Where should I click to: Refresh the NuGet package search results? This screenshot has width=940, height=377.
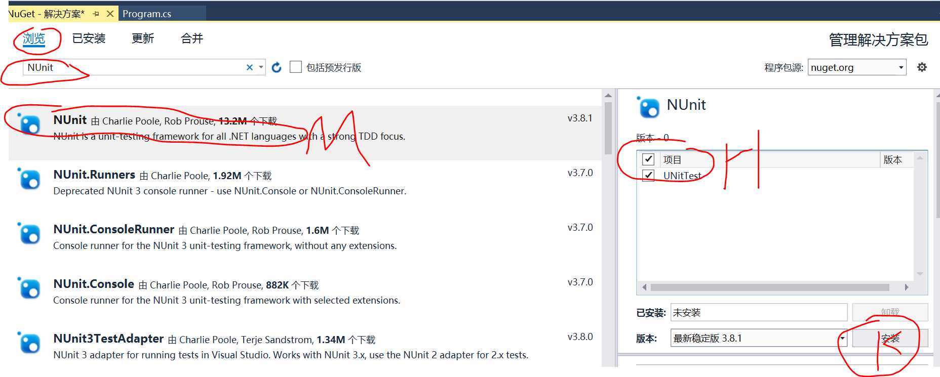click(x=277, y=67)
